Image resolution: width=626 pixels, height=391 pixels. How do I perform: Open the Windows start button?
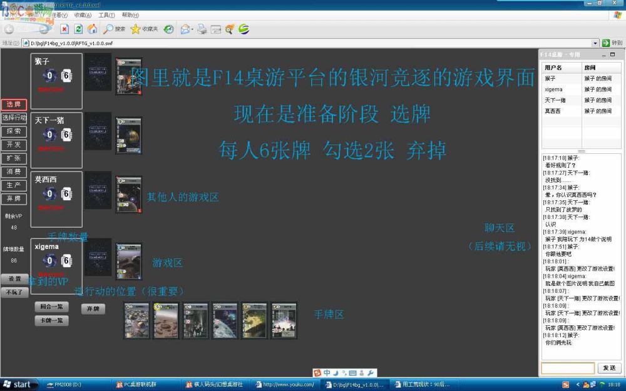click(x=19, y=385)
